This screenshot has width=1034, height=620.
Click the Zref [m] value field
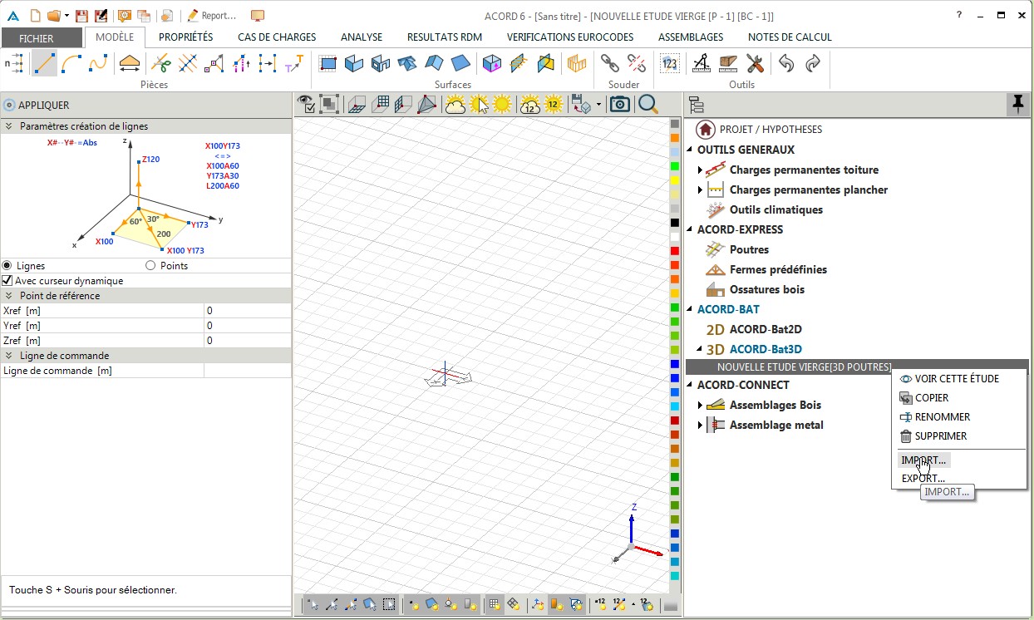(247, 341)
